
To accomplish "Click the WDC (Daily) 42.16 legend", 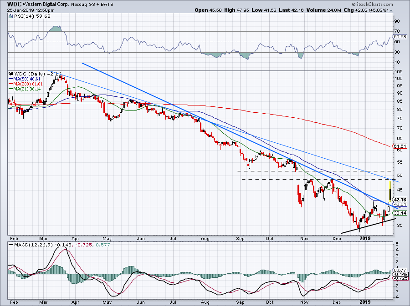I will (38, 74).
